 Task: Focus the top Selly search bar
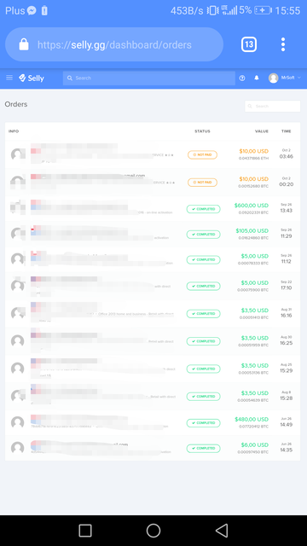coord(149,78)
